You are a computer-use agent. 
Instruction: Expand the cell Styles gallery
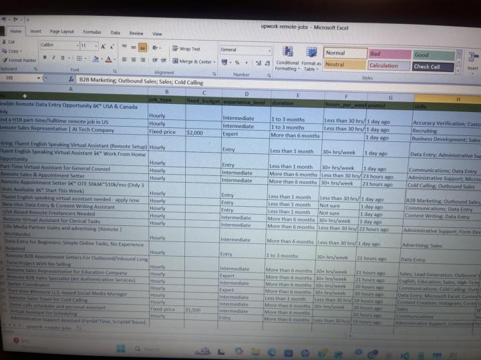[458, 71]
